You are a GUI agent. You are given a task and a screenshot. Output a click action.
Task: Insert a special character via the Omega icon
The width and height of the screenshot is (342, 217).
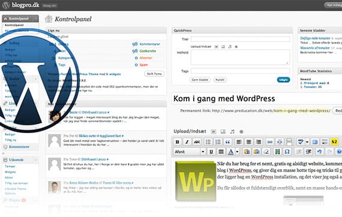coord(287,152)
